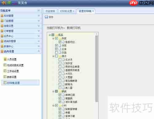Click document icon beside 大可乐
Viewport: 154px width, 119px height.
(x=63, y=74)
